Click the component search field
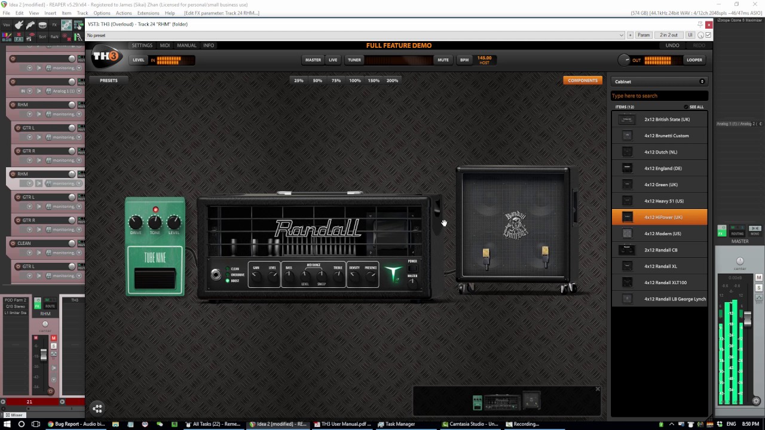This screenshot has width=765, height=430. coord(659,96)
